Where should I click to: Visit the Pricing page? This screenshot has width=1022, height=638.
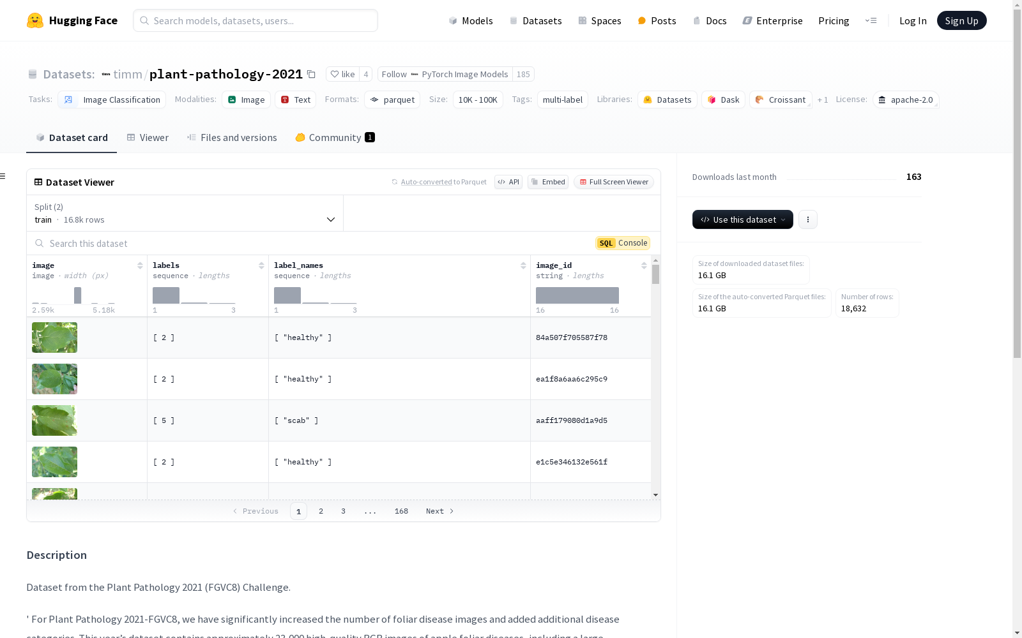pos(834,20)
